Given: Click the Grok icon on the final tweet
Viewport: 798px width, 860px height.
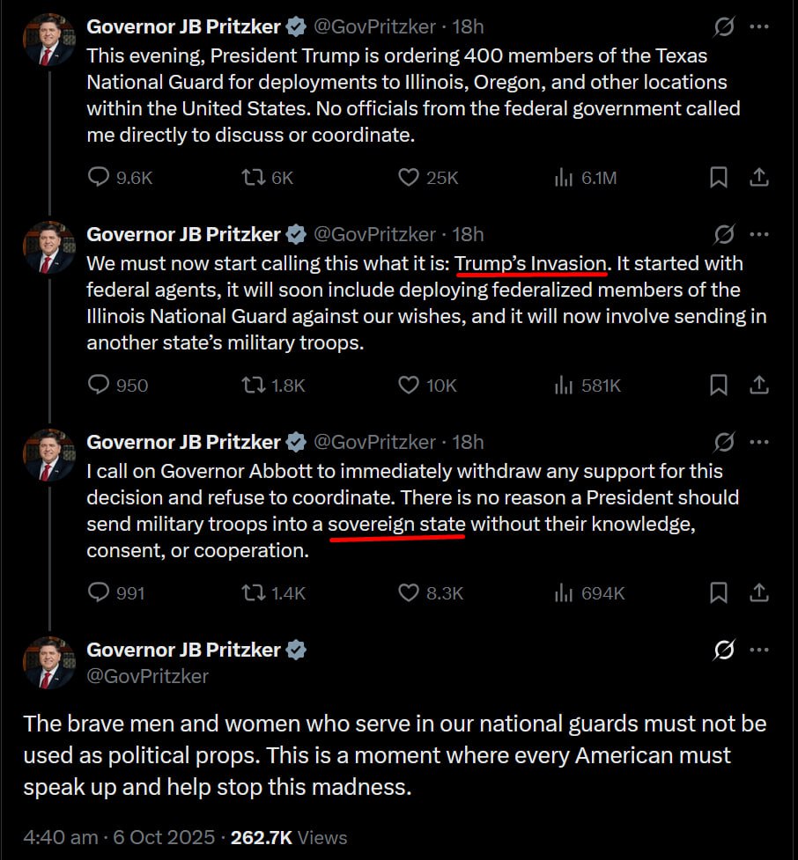Looking at the screenshot, I should tap(723, 651).
